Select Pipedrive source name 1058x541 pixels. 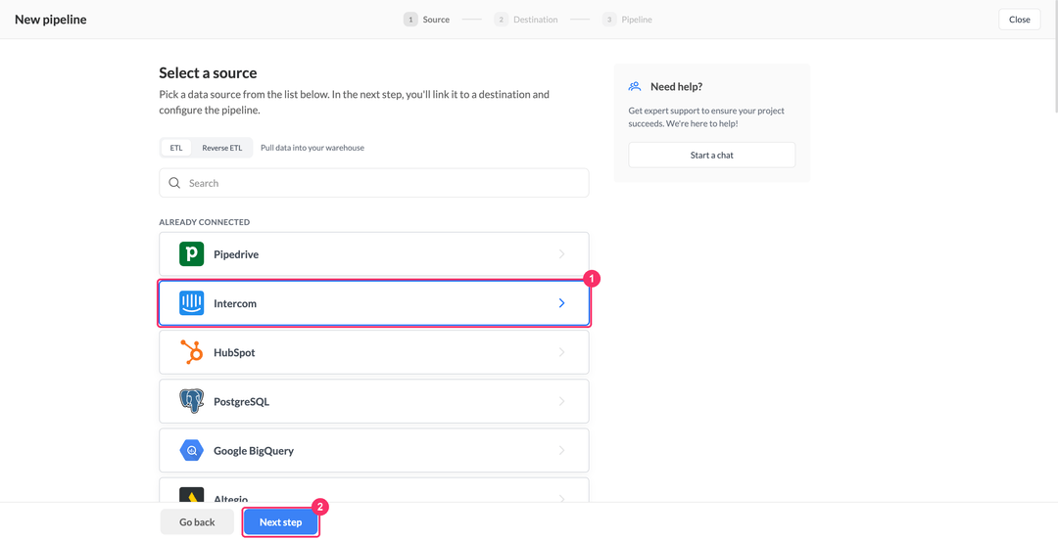[x=236, y=254]
